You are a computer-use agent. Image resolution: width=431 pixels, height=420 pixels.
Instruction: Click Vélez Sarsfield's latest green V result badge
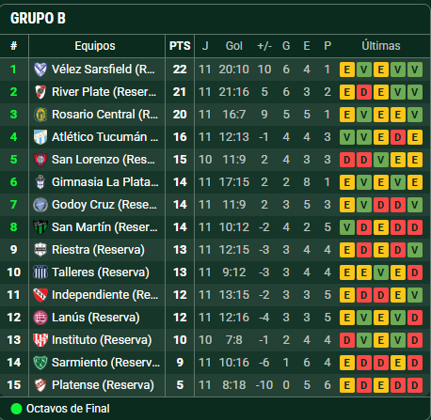[415, 70]
